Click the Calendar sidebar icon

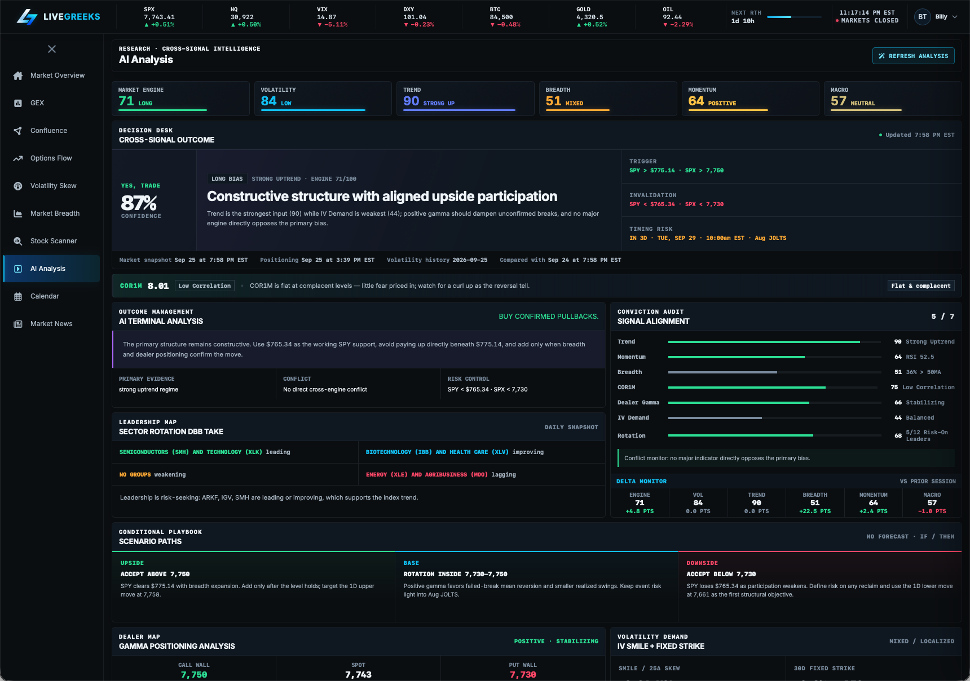[18, 296]
